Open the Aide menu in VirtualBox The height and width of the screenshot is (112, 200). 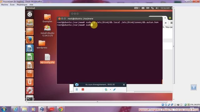point(31,5)
